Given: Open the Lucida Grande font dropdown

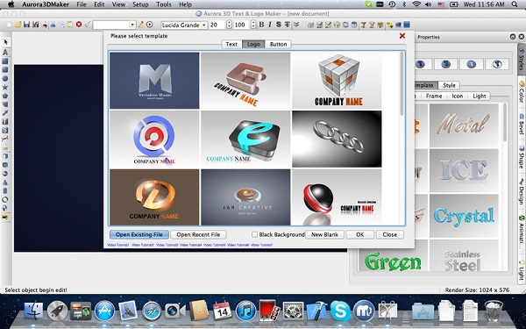Looking at the screenshot, I should point(184,25).
